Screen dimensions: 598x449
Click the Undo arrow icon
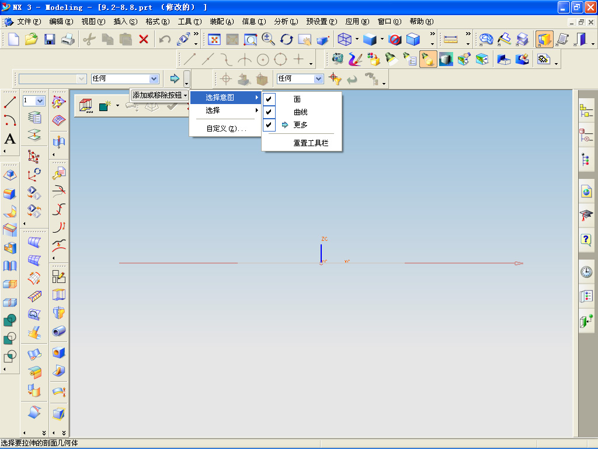[x=165, y=39]
